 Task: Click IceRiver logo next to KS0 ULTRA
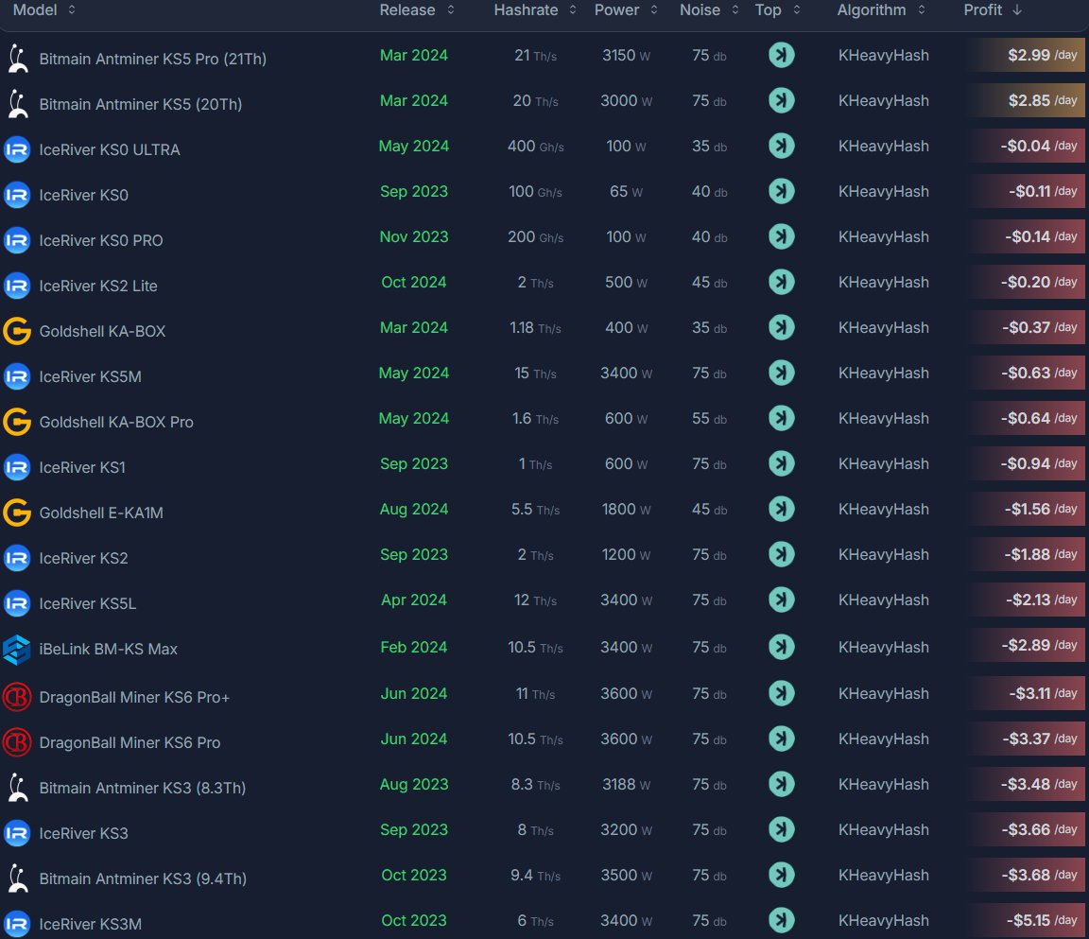[x=17, y=150]
